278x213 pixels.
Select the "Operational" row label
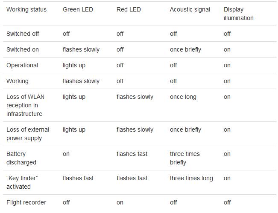(22, 65)
